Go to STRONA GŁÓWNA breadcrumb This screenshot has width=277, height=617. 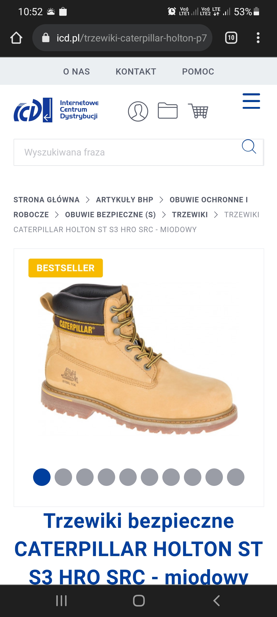pyautogui.click(x=46, y=200)
